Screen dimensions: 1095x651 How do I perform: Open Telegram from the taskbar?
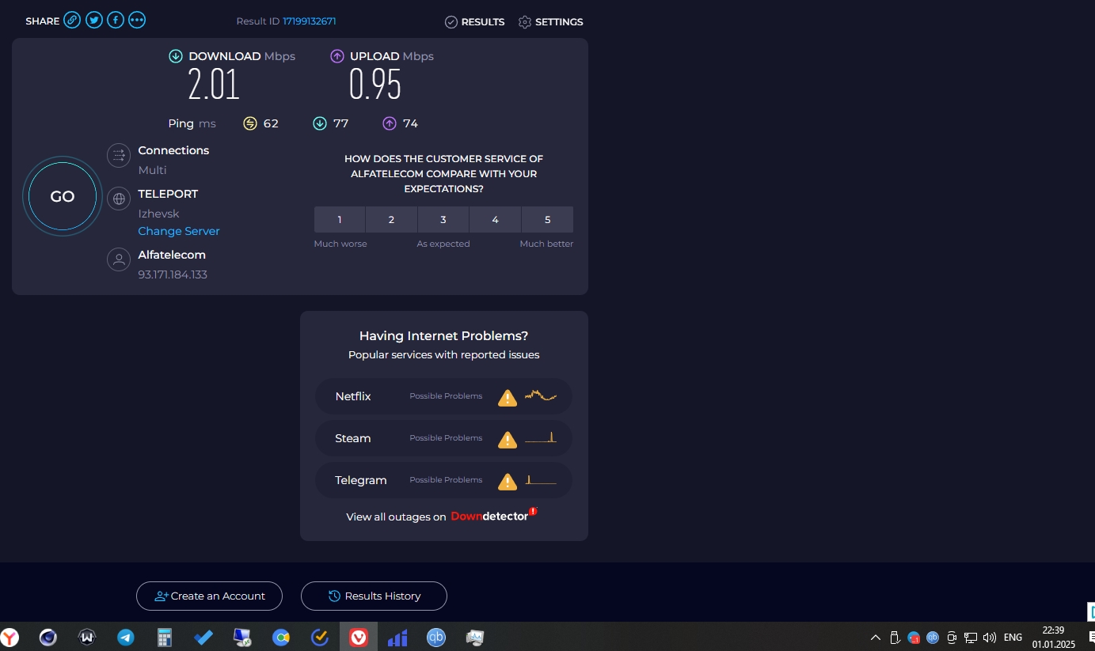click(126, 637)
